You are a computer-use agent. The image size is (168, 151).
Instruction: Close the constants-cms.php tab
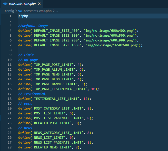(x=39, y=4)
